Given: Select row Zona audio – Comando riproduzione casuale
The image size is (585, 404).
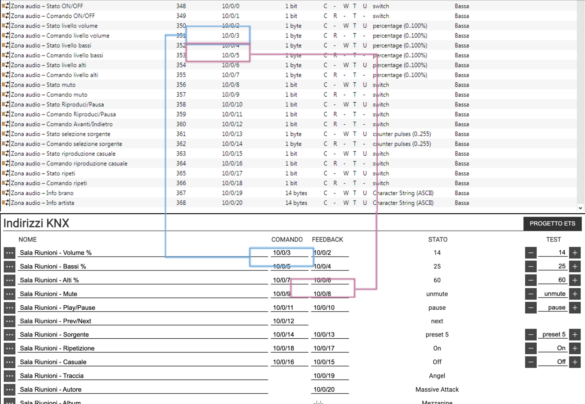Looking at the screenshot, I should 288,163.
